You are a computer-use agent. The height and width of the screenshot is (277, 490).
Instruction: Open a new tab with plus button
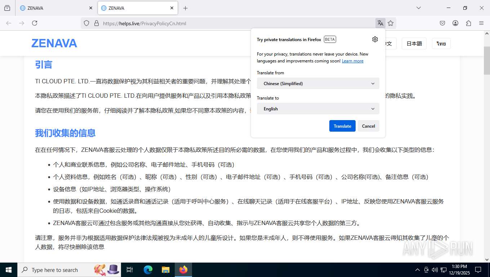pyautogui.click(x=185, y=8)
